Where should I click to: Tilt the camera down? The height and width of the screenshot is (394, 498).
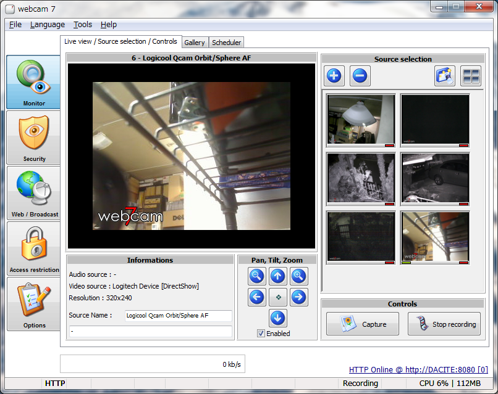point(278,318)
